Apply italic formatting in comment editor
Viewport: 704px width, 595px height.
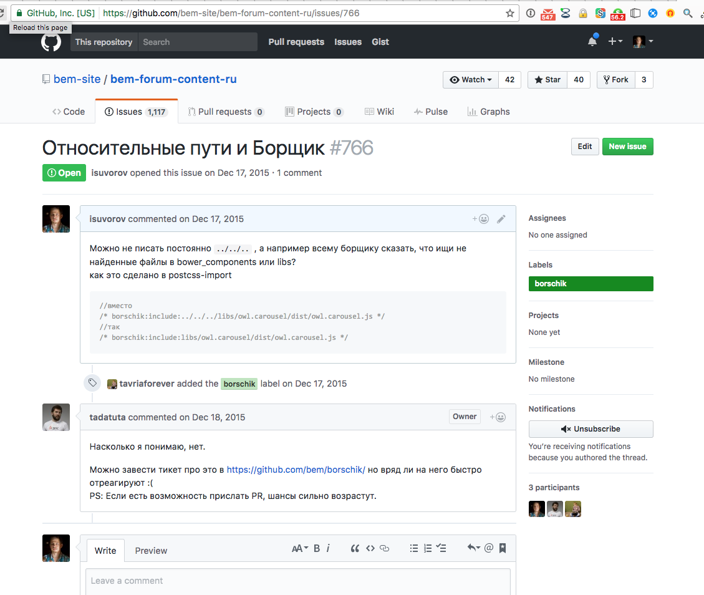click(x=328, y=548)
